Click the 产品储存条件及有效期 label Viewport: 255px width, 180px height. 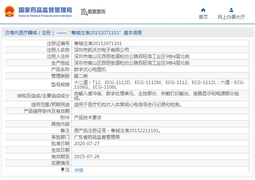coord(47,111)
